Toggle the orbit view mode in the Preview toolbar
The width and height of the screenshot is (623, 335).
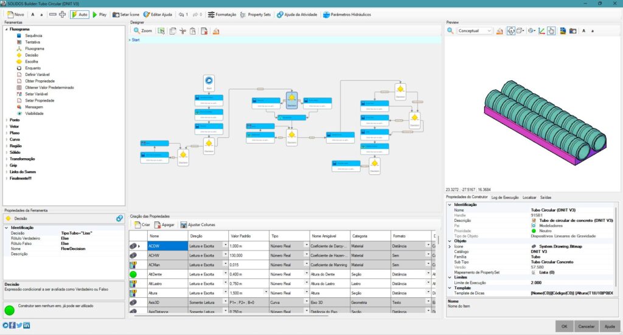tap(511, 30)
